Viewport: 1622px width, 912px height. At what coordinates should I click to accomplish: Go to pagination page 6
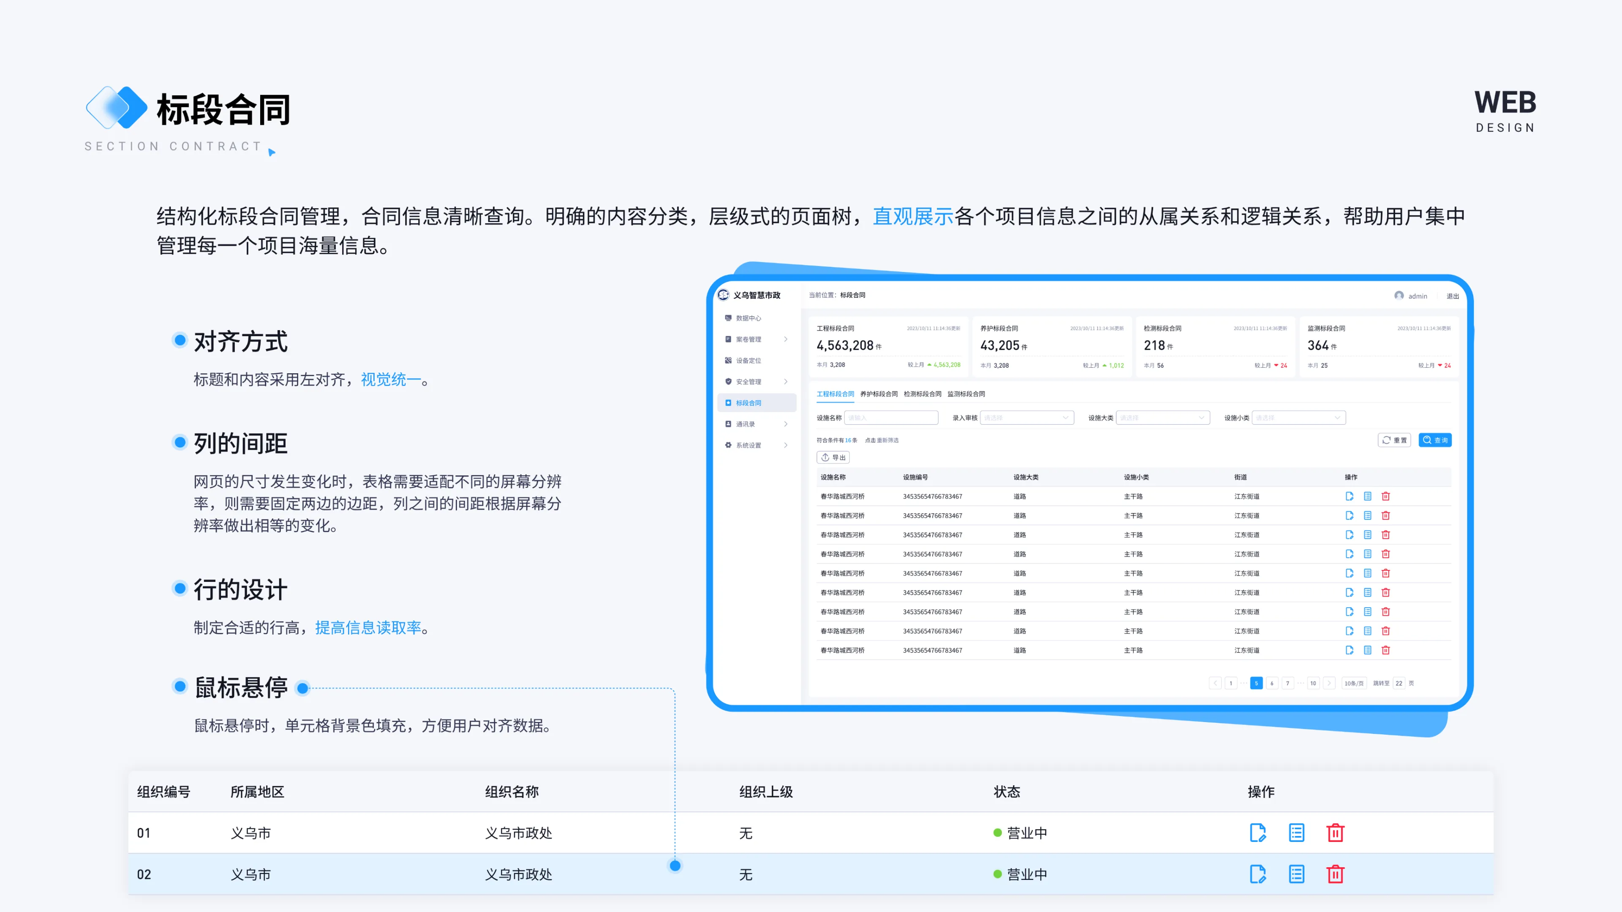pos(1272,683)
